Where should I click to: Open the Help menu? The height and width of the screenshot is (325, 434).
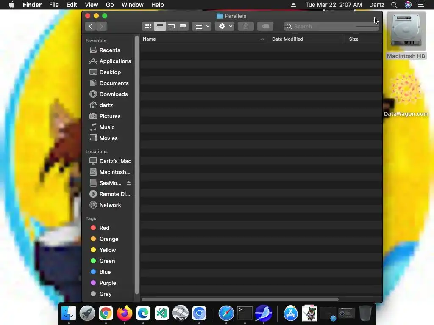click(158, 5)
